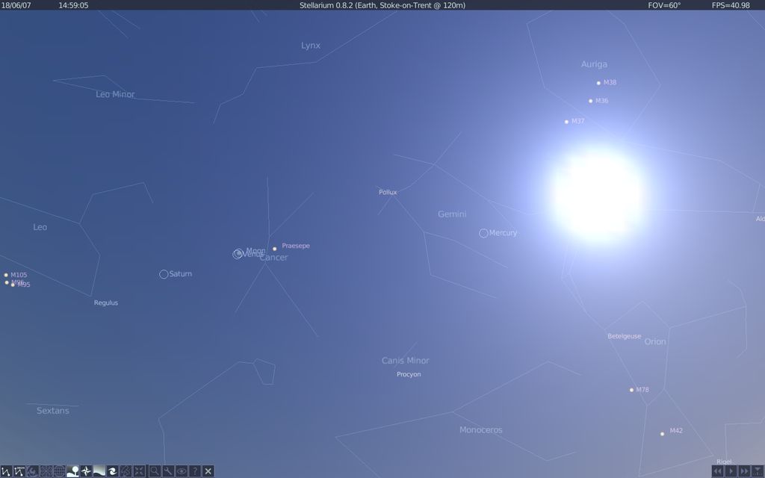Open the help question mark
Image resolution: width=765 pixels, height=478 pixels.
(194, 471)
